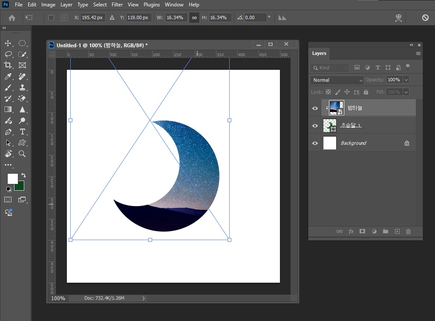Open the Image menu
The width and height of the screenshot is (435, 321).
[x=48, y=5]
